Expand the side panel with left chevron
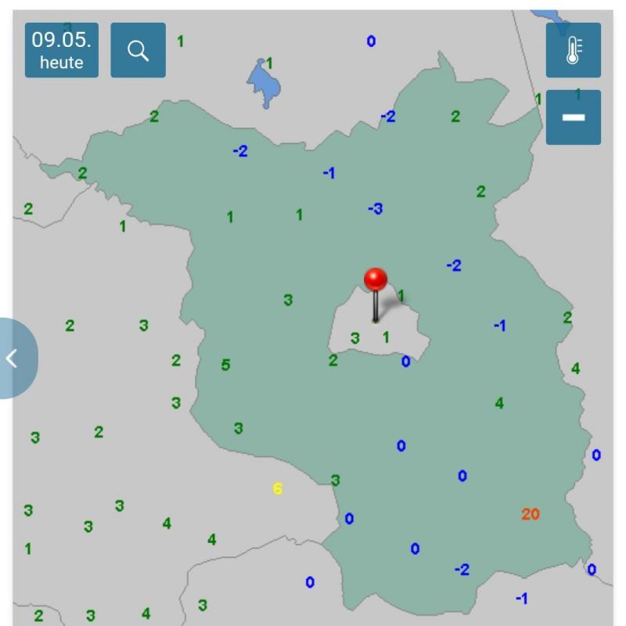This screenshot has height=626, width=626. point(14,358)
